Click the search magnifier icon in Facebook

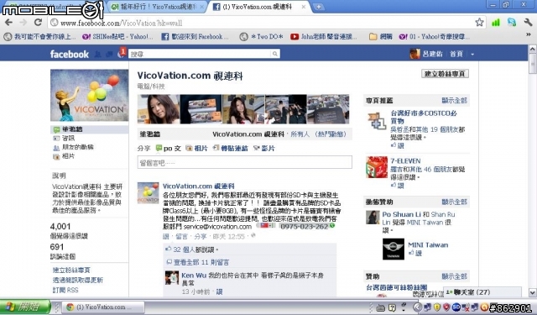(x=274, y=54)
